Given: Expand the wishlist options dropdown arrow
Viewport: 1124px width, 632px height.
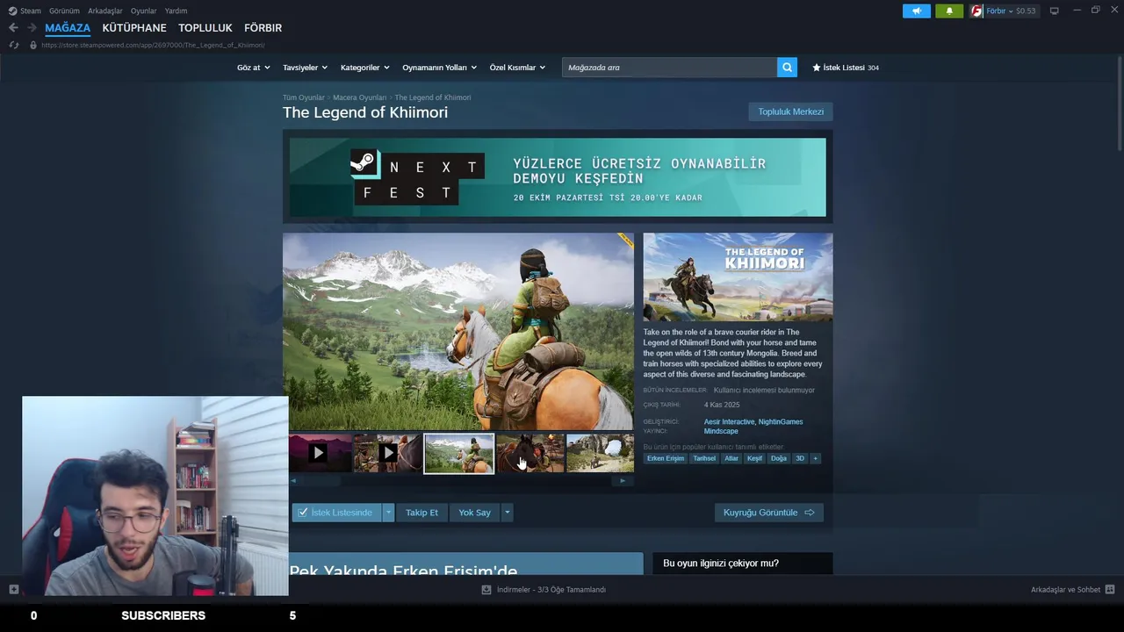Looking at the screenshot, I should tap(388, 513).
